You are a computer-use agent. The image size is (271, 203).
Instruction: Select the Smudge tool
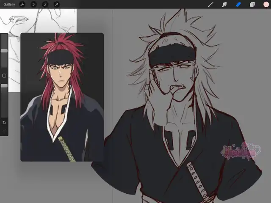click(224, 4)
